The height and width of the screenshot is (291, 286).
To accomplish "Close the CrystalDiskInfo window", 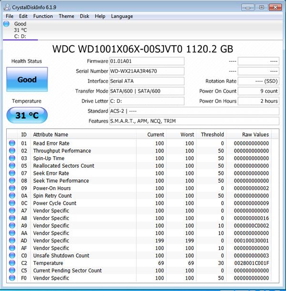I will coord(276,8).
